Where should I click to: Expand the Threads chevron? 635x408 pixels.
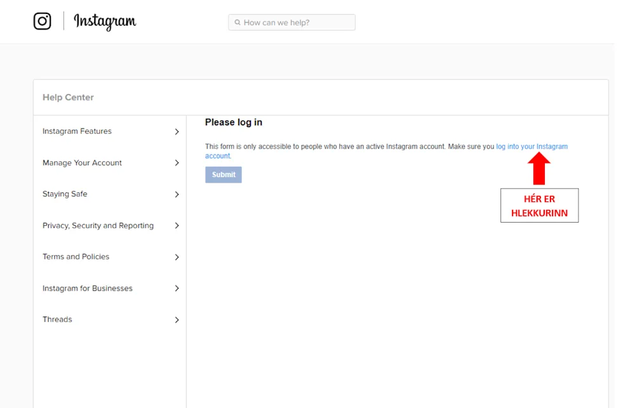[x=177, y=320]
